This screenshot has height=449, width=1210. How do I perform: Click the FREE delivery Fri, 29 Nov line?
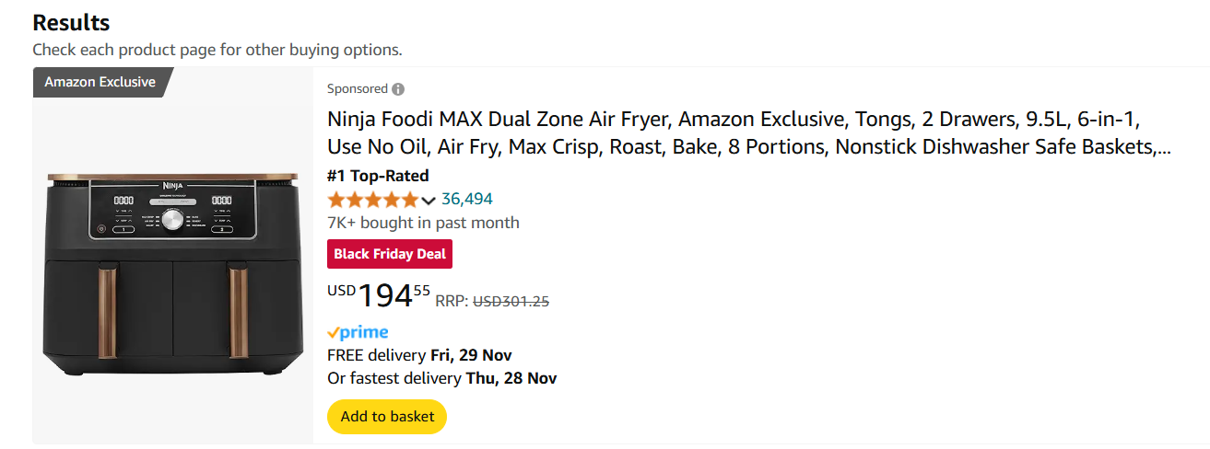[x=419, y=355]
